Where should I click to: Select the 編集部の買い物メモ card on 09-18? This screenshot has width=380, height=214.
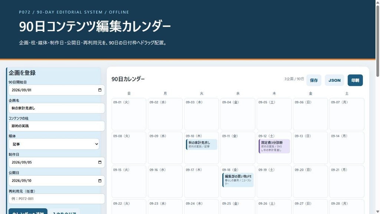pos(238,180)
